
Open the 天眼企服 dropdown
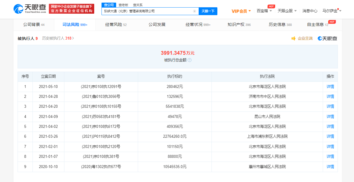point(287,11)
